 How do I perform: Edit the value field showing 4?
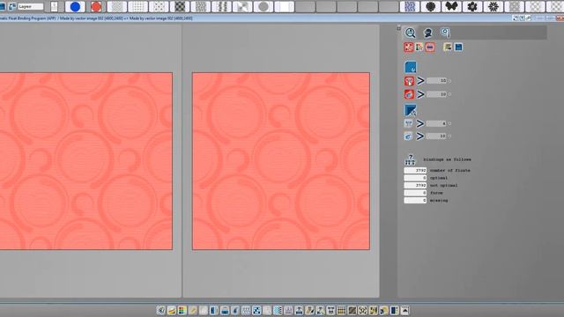[x=437, y=123]
